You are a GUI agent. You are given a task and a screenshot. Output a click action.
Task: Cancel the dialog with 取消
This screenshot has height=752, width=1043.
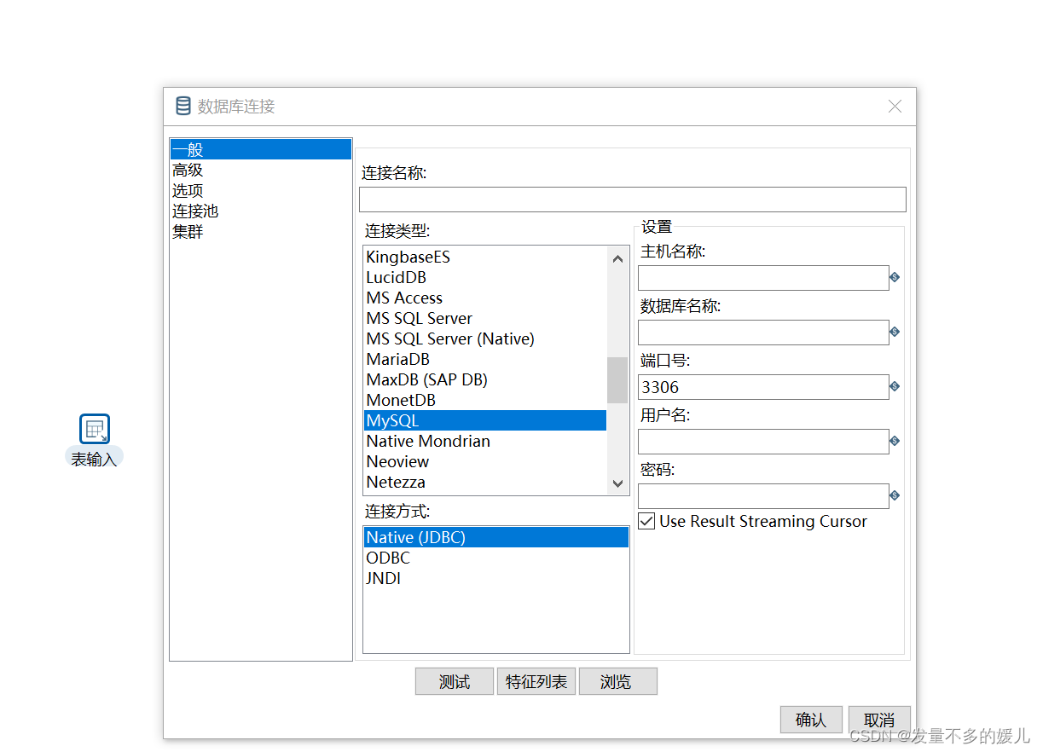(x=879, y=720)
